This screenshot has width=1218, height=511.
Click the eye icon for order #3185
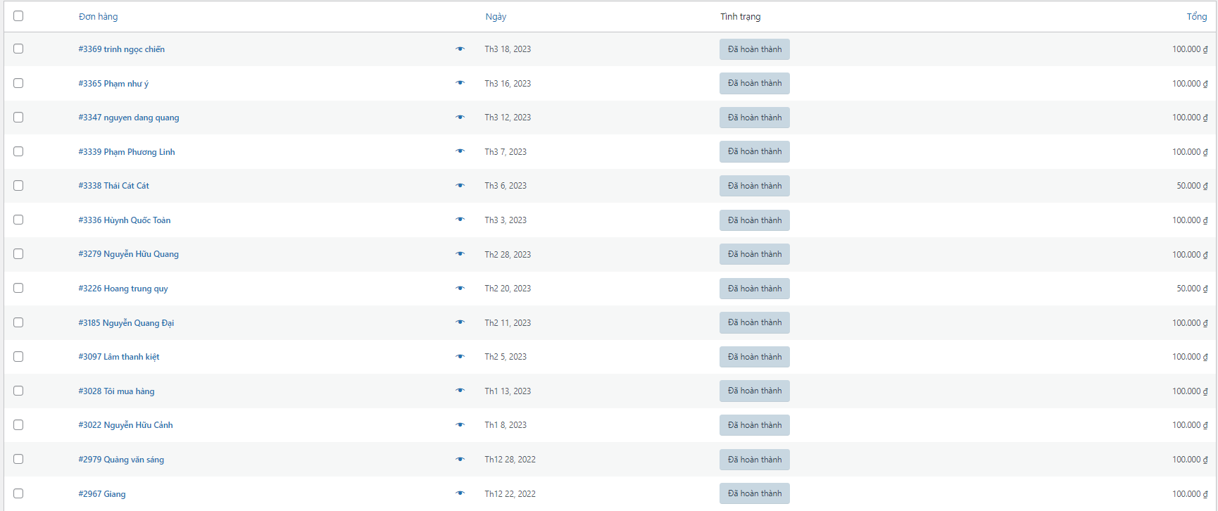pos(460,322)
